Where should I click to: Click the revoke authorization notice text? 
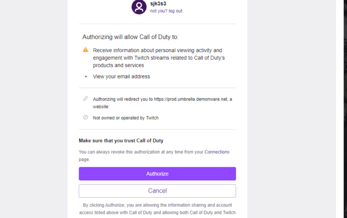click(141, 152)
